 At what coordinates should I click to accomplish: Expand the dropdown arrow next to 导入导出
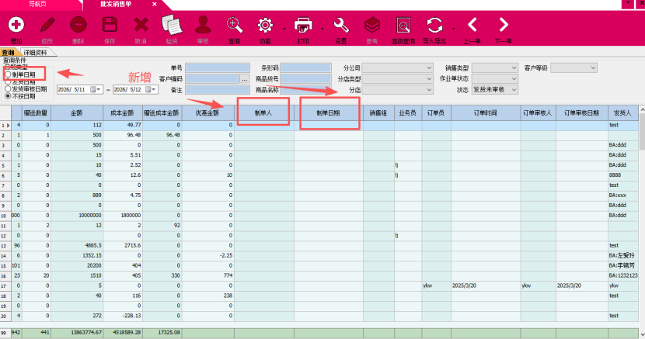(453, 29)
